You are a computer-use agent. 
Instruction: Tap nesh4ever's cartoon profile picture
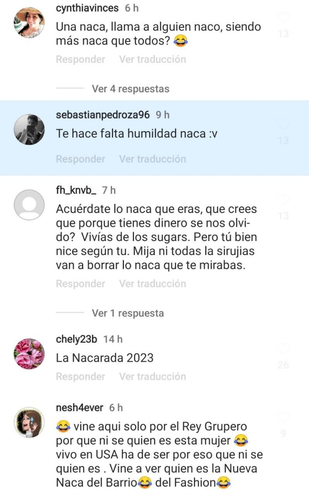[29, 422]
